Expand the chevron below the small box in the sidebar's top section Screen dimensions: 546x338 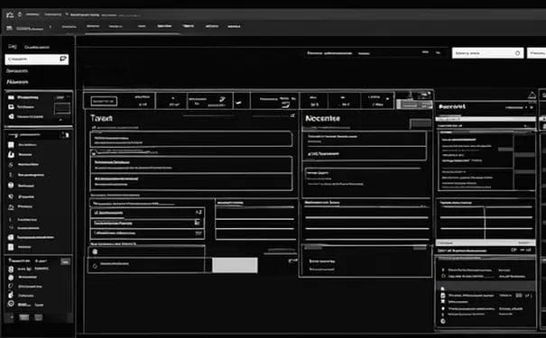coord(61,120)
